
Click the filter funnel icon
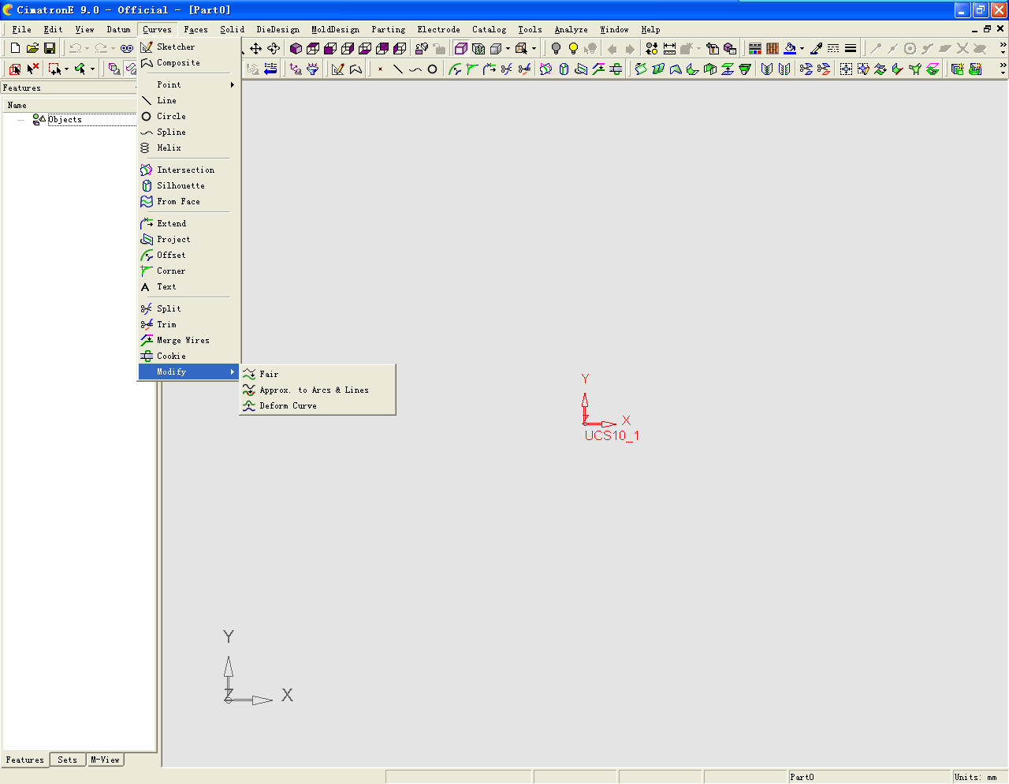point(313,69)
